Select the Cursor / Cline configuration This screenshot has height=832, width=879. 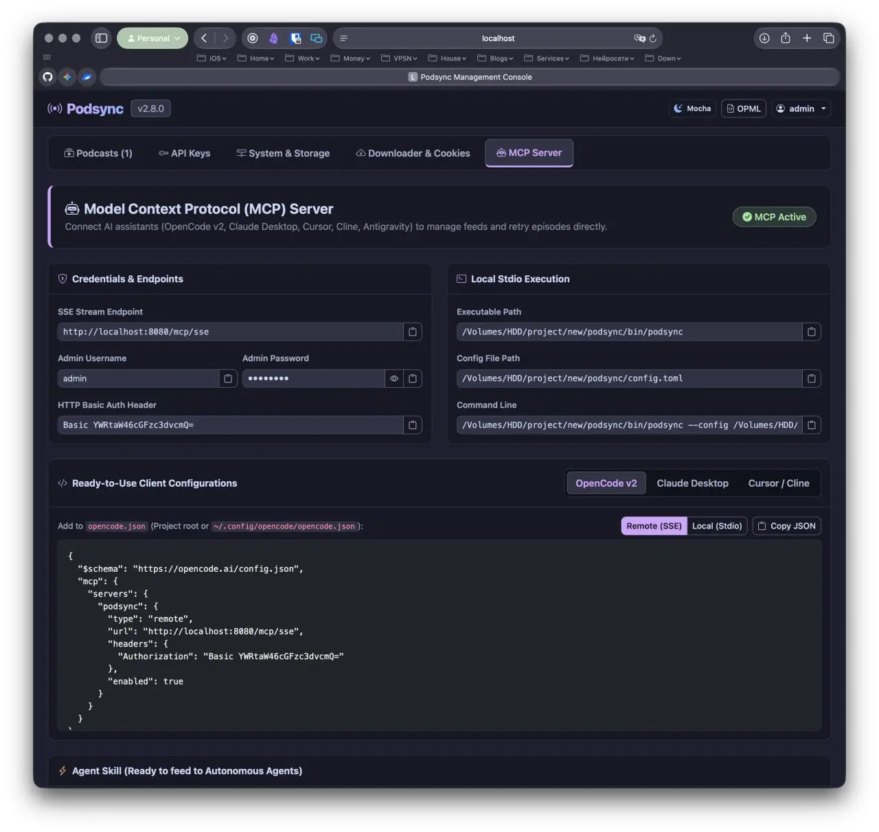(779, 483)
